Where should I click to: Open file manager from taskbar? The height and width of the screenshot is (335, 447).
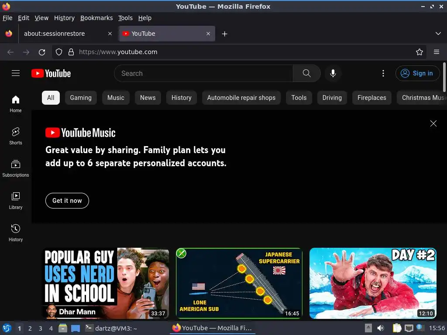63,328
